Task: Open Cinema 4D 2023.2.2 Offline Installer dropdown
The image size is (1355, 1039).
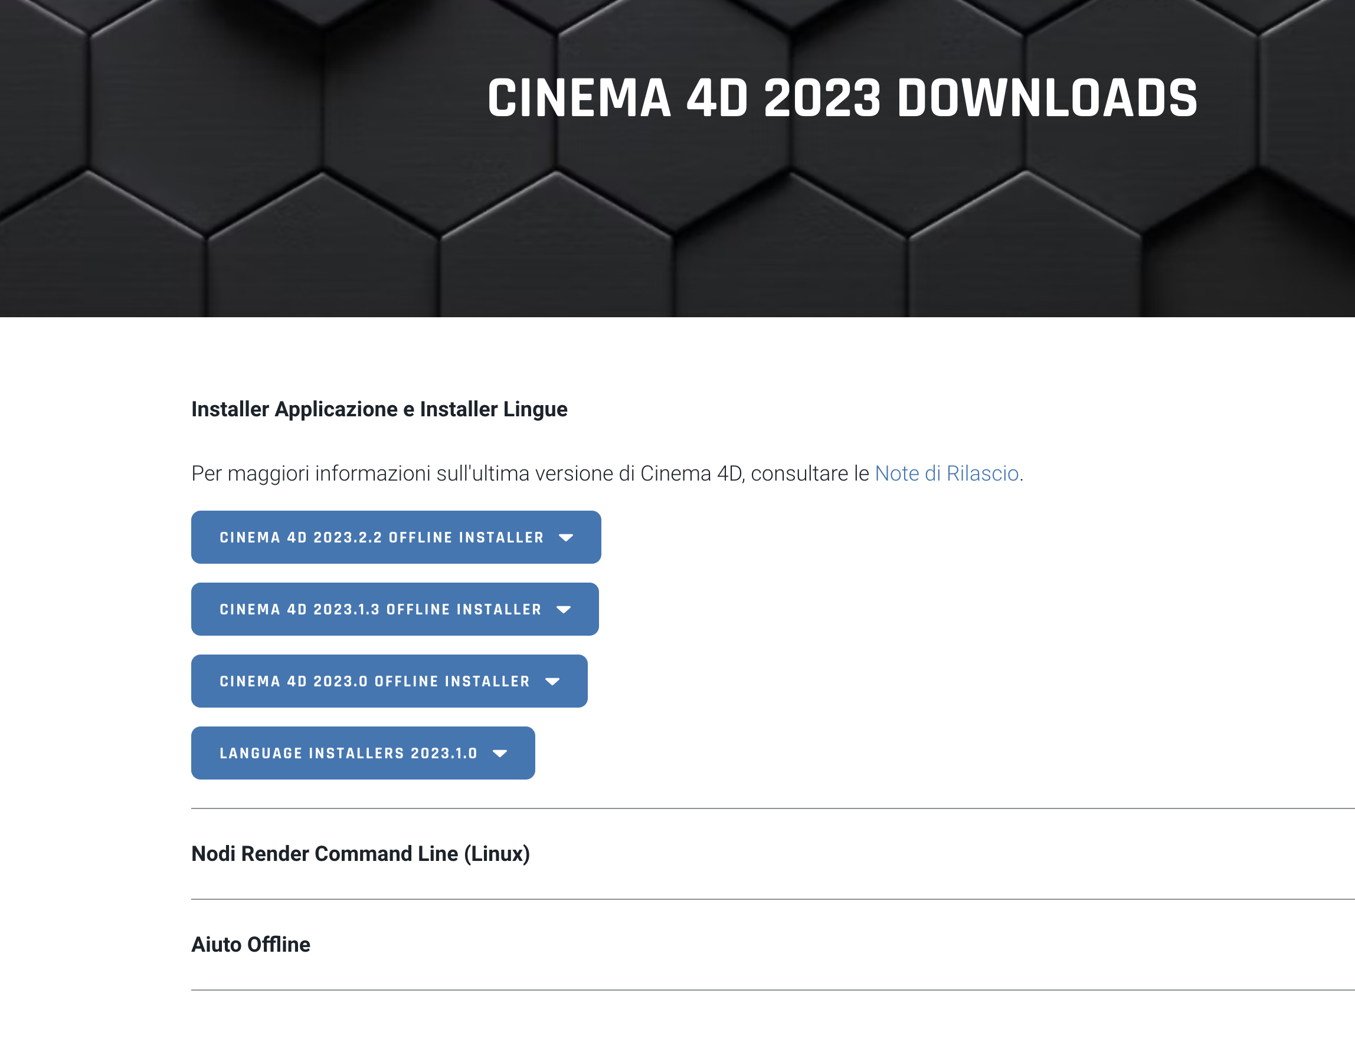Action: pyautogui.click(x=381, y=537)
